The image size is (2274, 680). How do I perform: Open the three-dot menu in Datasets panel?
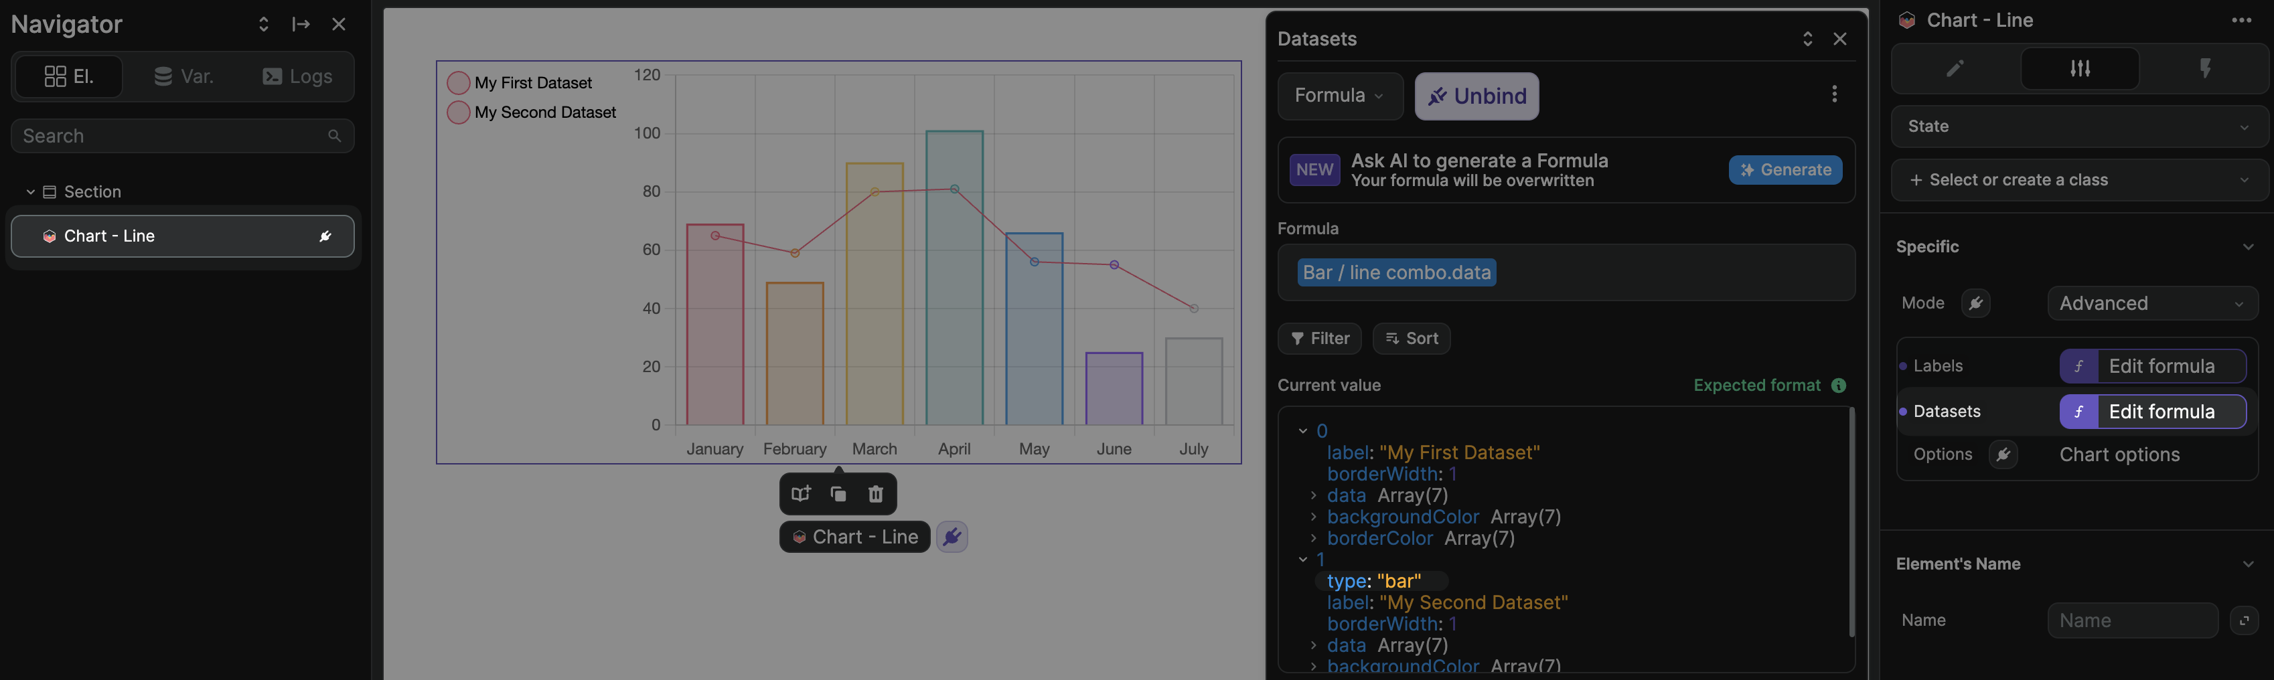pos(1834,94)
